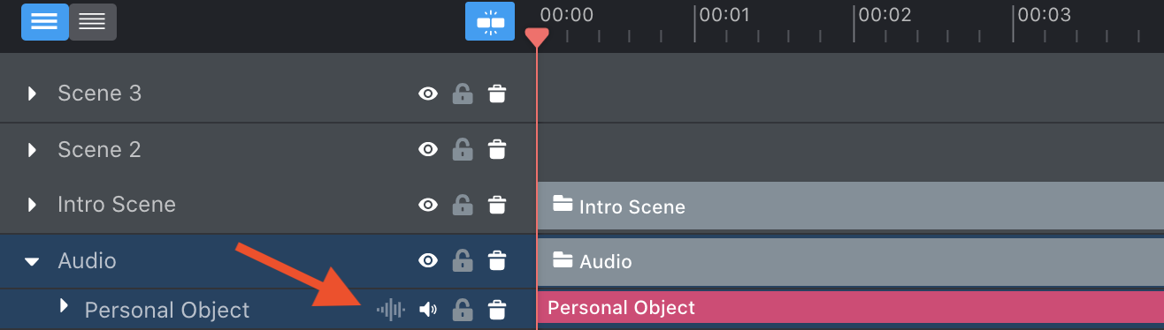Mute the Personal Object audio layer
Screen dimensions: 1164x330
[x=428, y=310]
